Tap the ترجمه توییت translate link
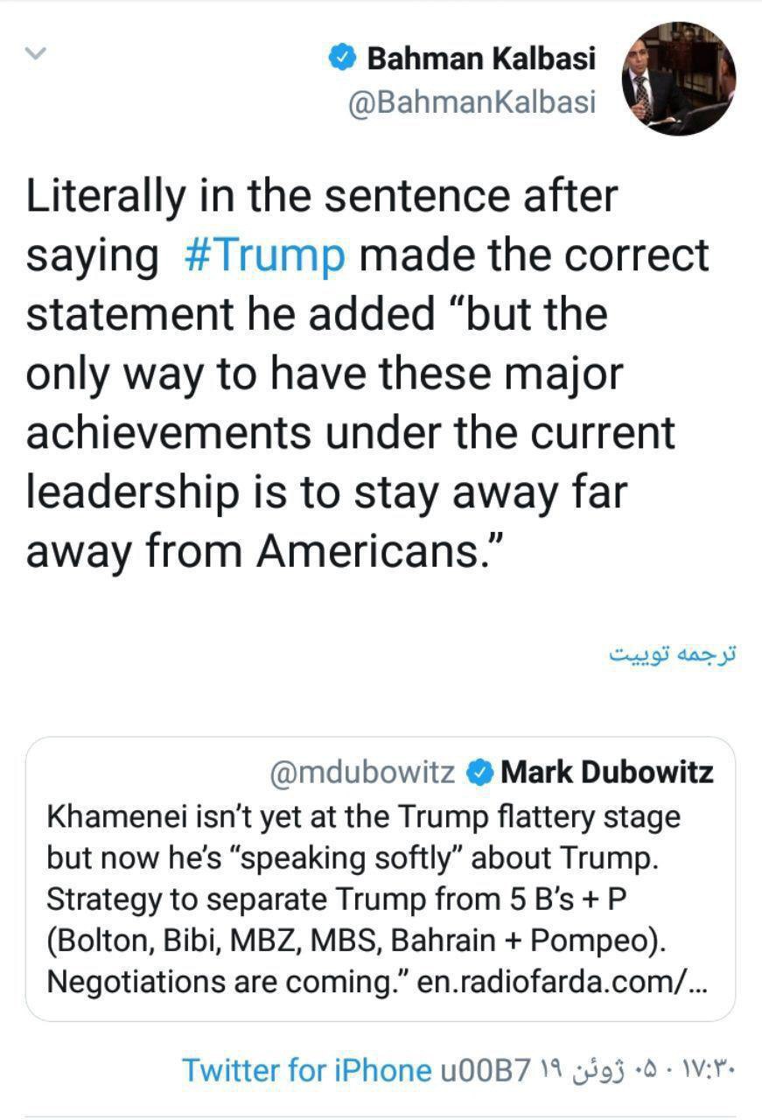 click(673, 654)
